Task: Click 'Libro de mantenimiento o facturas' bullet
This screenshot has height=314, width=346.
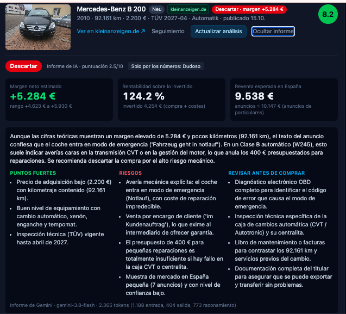Action: (280, 250)
